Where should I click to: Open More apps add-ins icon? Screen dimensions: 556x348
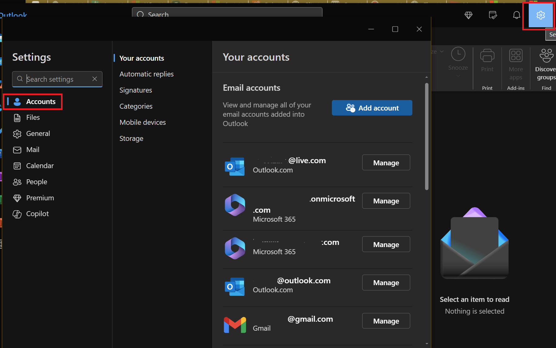click(516, 56)
